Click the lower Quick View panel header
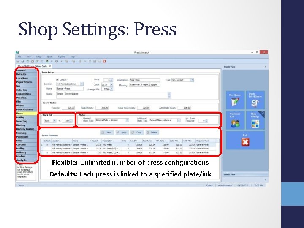Viewport: 304px width, 228px height. (245, 174)
